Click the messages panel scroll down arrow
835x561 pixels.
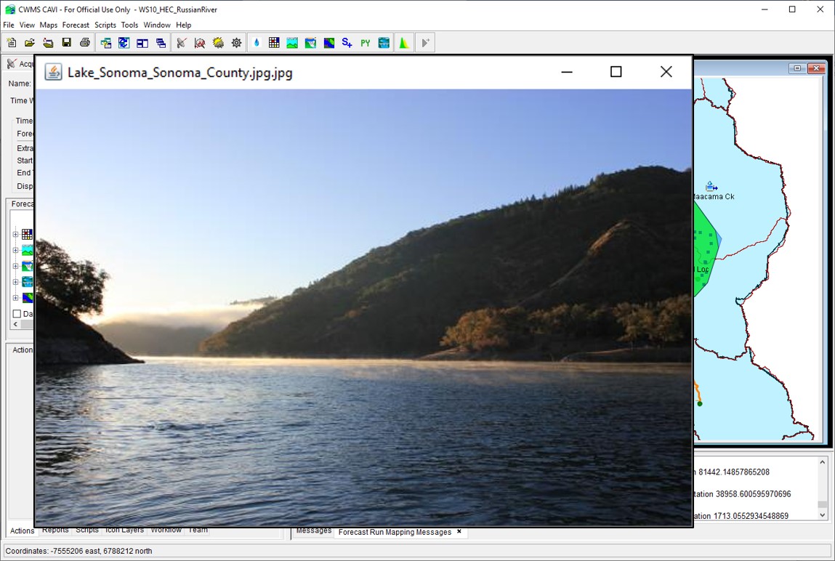pos(822,514)
